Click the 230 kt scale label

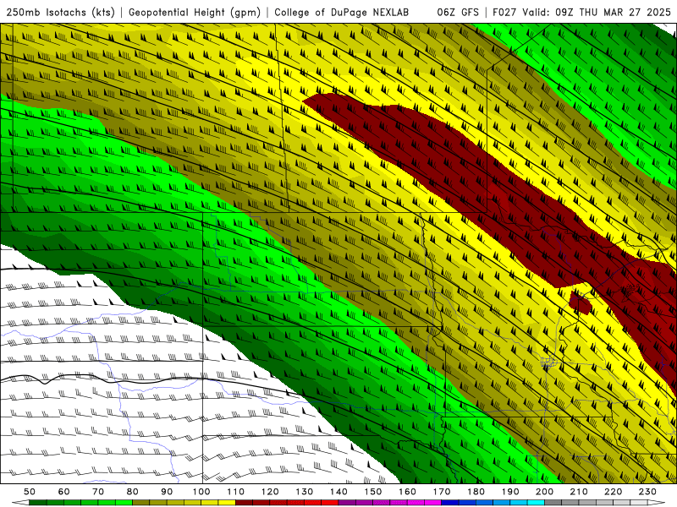(x=647, y=492)
